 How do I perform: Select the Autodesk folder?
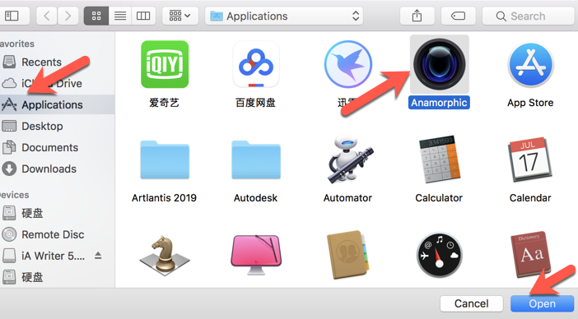[x=256, y=159]
